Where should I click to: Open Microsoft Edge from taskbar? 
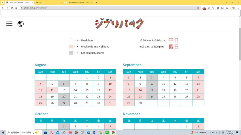(88, 132)
